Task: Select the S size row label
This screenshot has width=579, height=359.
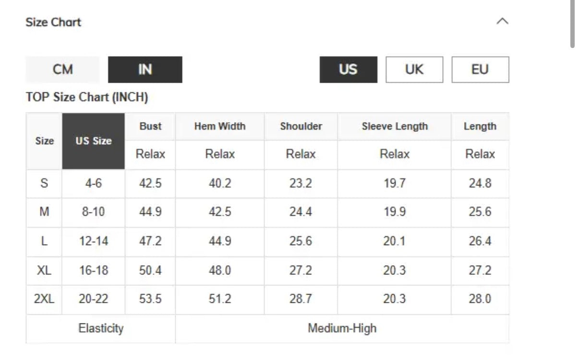Action: click(44, 183)
